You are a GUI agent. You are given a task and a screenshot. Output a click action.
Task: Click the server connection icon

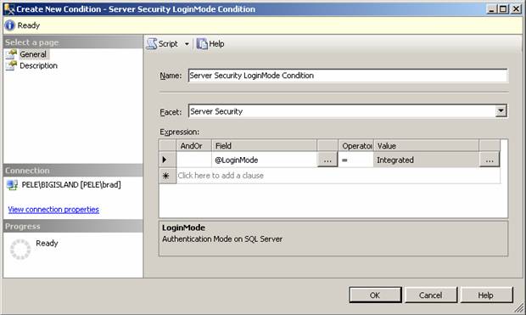pyautogui.click(x=12, y=185)
